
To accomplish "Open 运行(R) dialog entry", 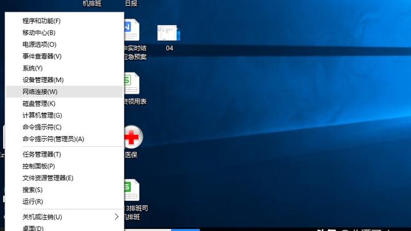I will (x=64, y=201).
